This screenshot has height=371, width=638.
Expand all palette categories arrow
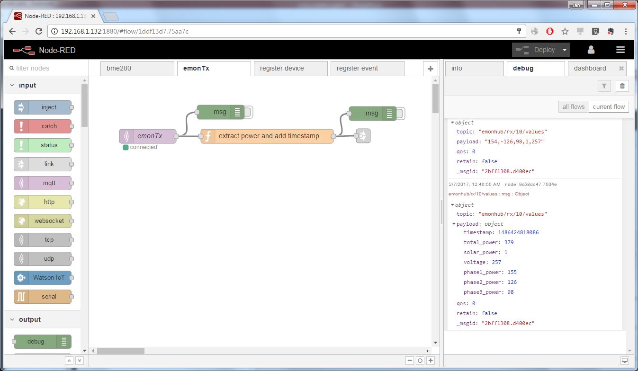pos(80,361)
